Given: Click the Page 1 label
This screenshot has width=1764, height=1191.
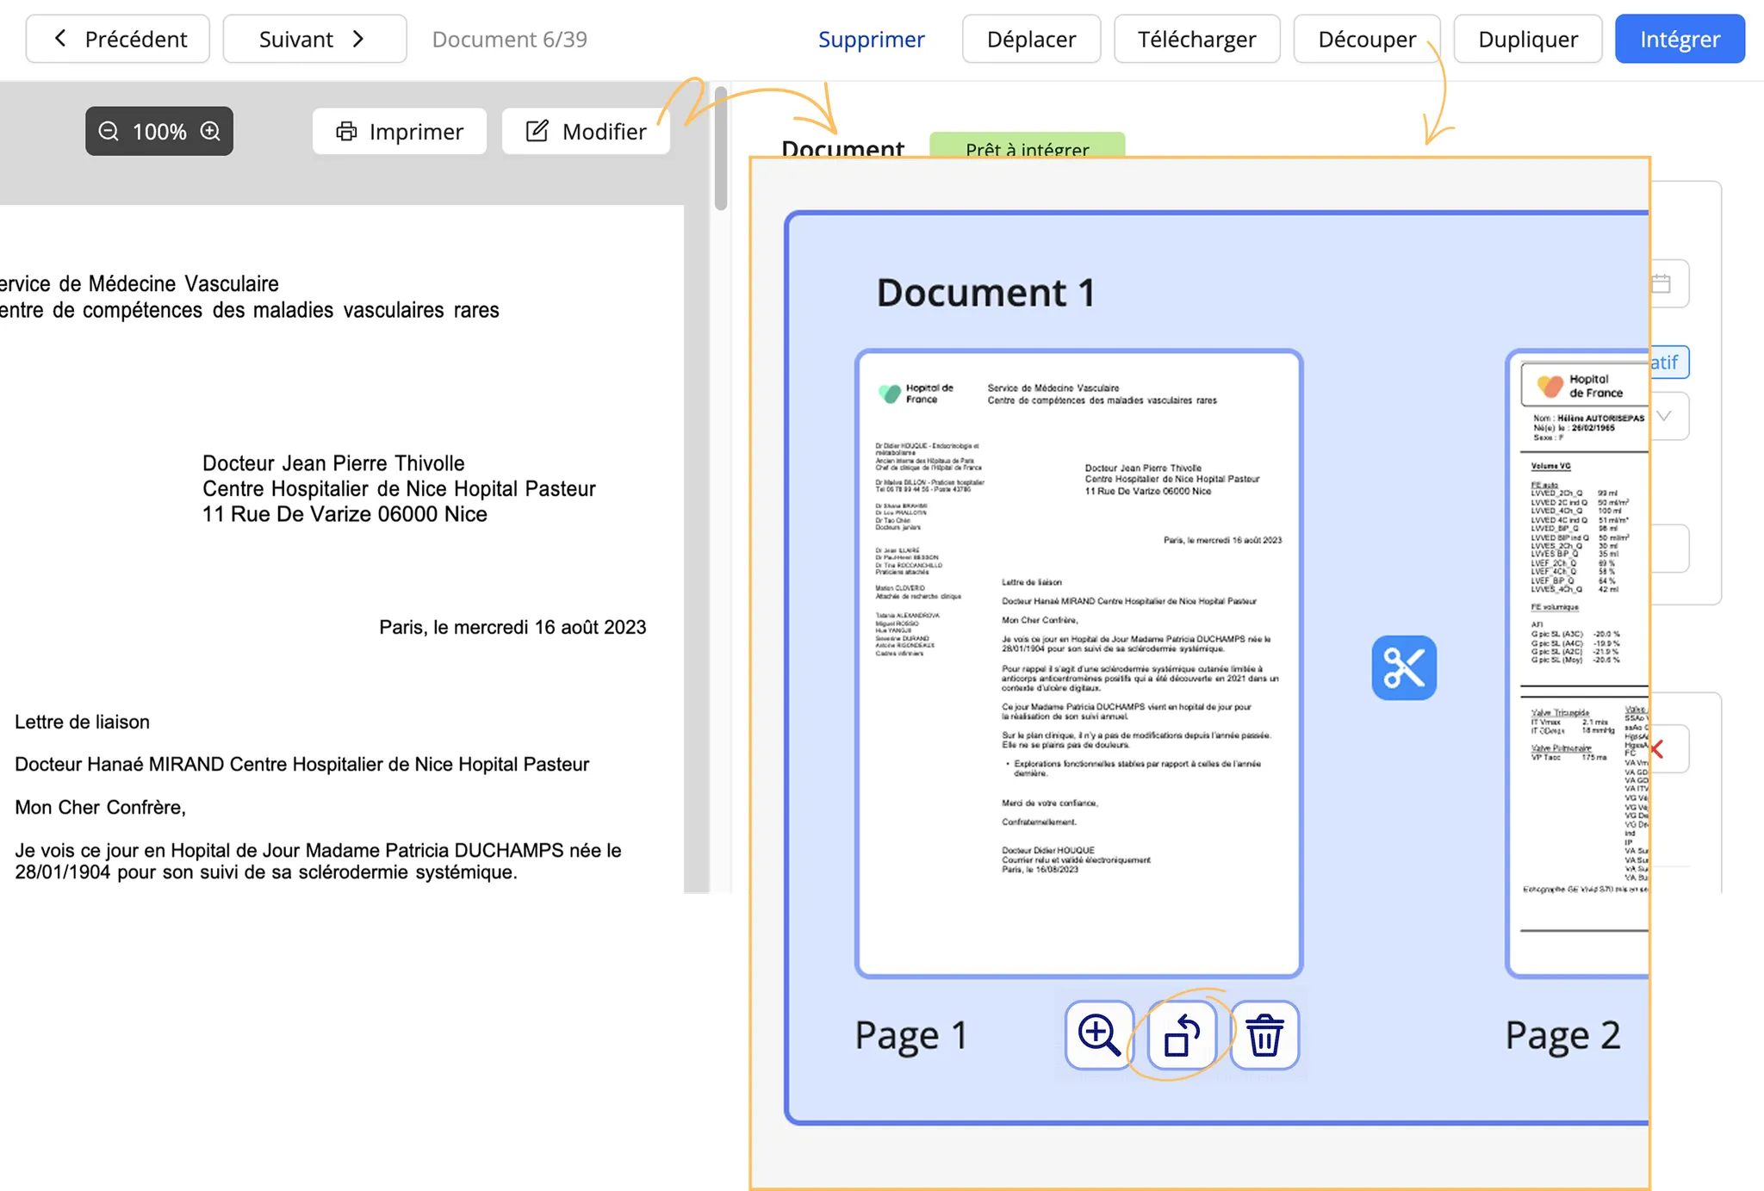Looking at the screenshot, I should click(911, 1035).
